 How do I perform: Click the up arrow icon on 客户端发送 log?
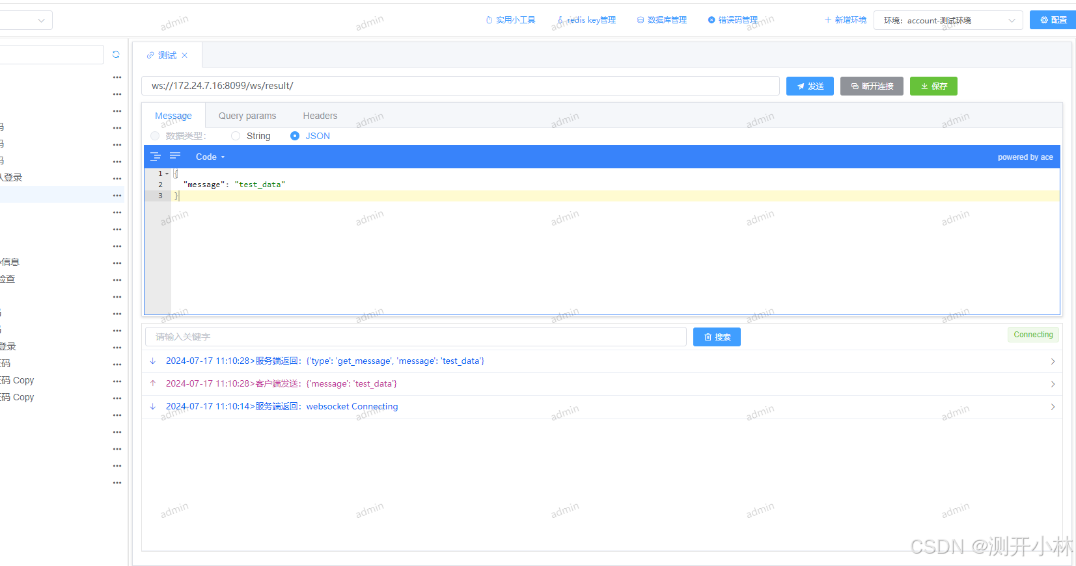tap(153, 383)
